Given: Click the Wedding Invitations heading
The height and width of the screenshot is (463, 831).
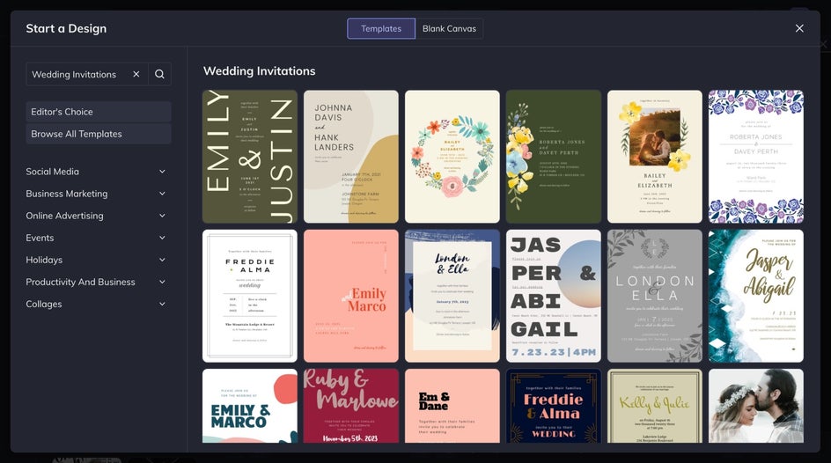Looking at the screenshot, I should tap(259, 71).
